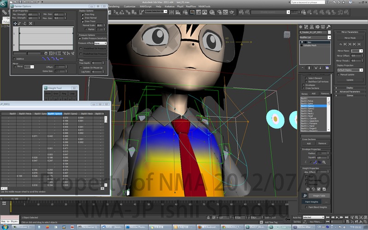368x230 pixels.
Task: Click the Mirror Mode button
Action: [350, 38]
